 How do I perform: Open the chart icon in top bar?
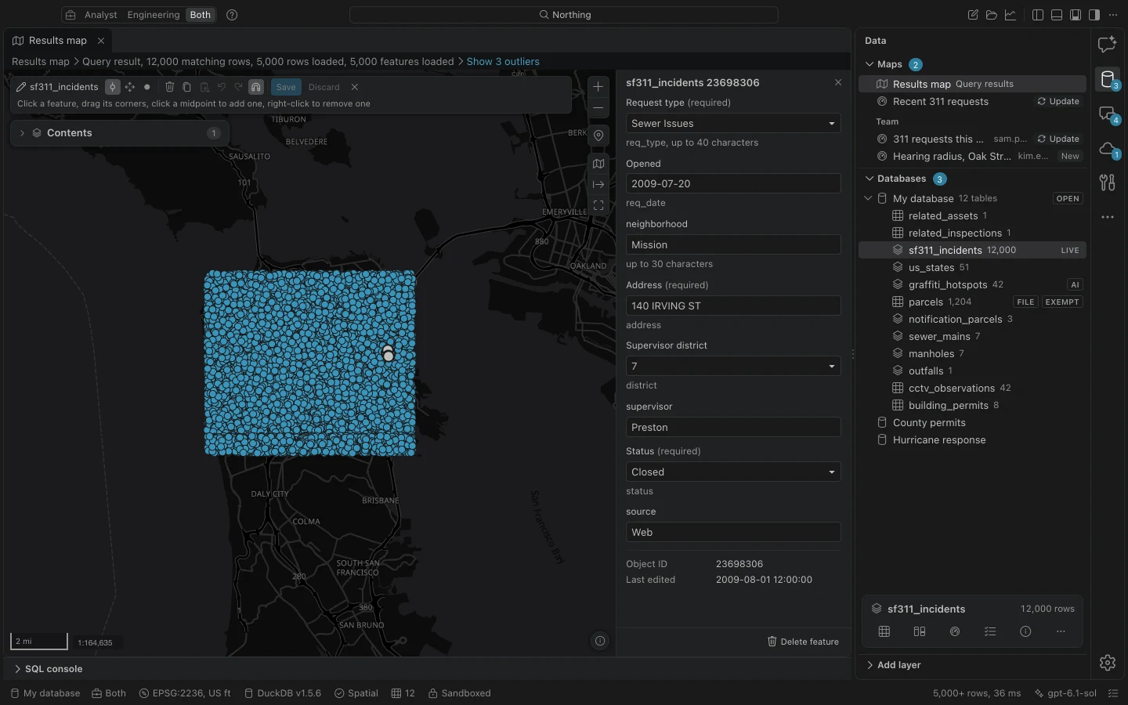pyautogui.click(x=1010, y=15)
